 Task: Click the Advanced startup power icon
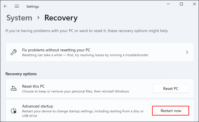point(13,111)
